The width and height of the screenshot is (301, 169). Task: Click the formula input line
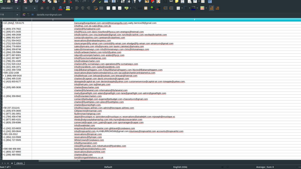168,15
